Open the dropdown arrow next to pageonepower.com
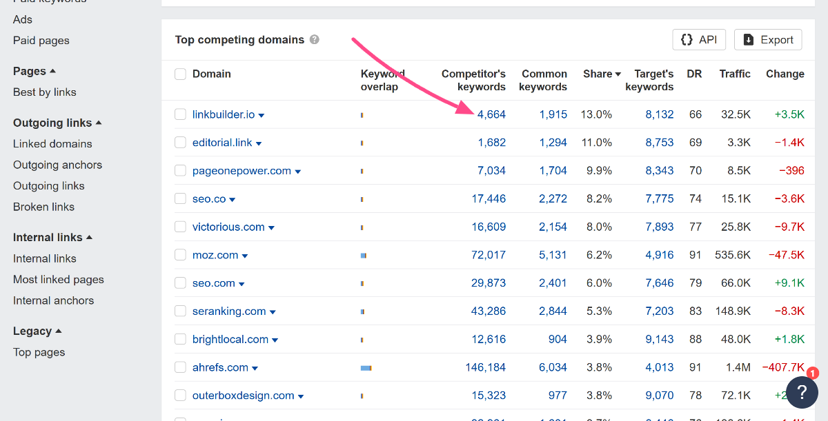Viewport: 828px width, 421px height. [x=298, y=172]
